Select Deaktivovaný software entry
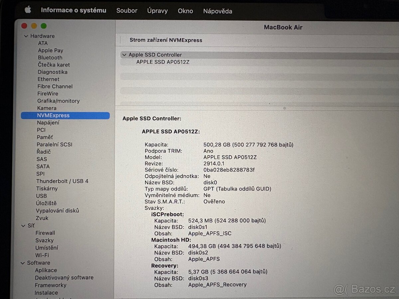 64,277
